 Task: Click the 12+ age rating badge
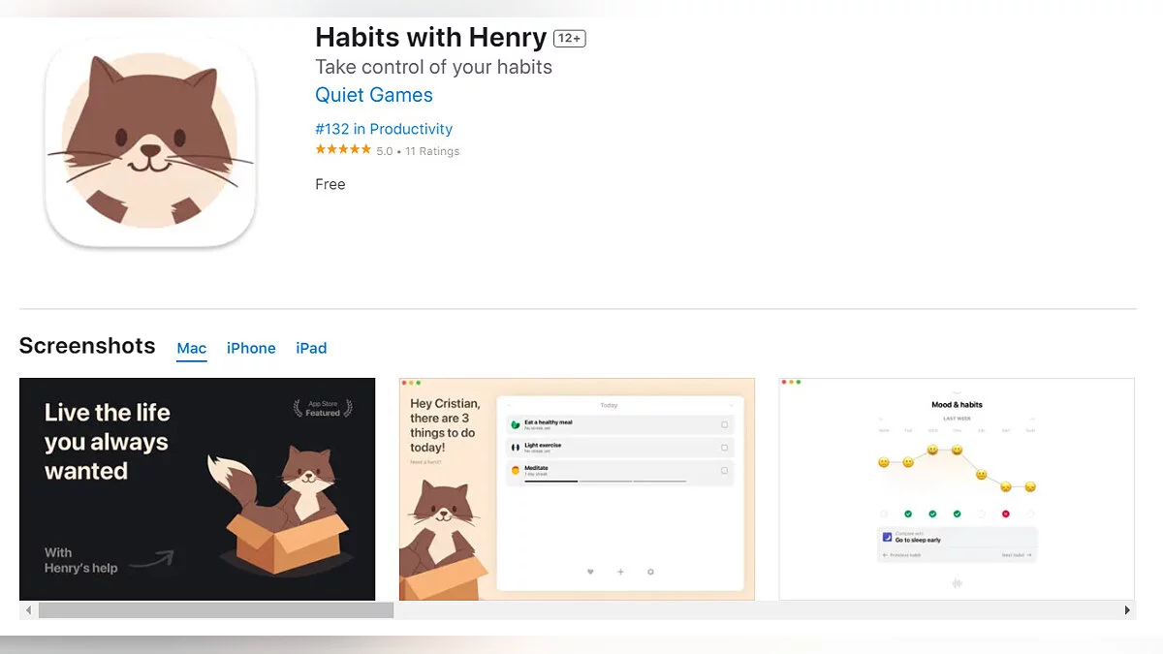tap(570, 39)
